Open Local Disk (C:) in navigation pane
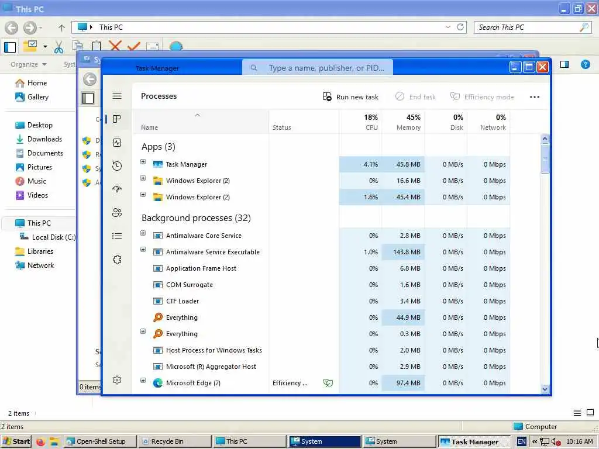Image resolution: width=599 pixels, height=449 pixels. click(x=47, y=237)
